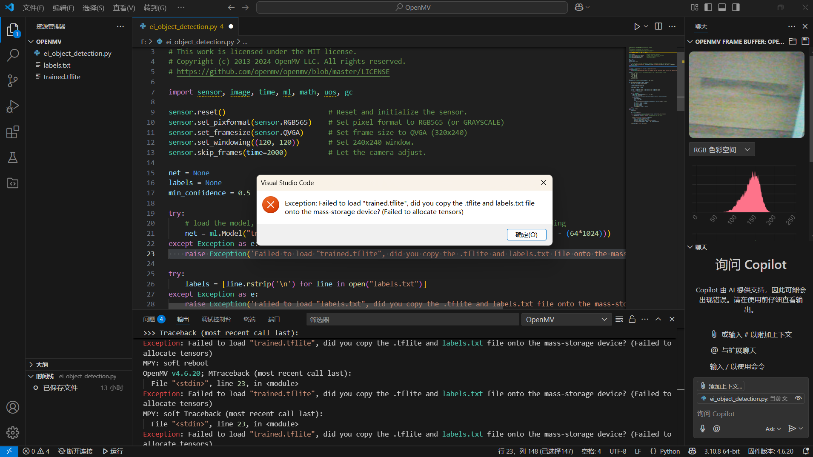Click the Disconnect status bar button
The width and height of the screenshot is (813, 457).
(x=75, y=451)
